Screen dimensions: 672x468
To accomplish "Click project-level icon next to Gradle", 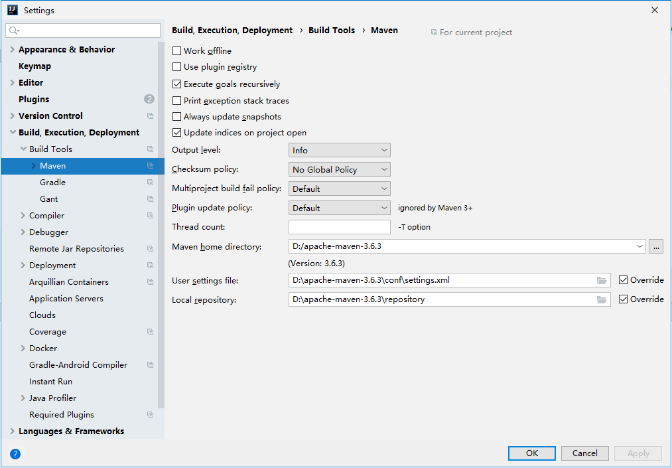I will (150, 183).
